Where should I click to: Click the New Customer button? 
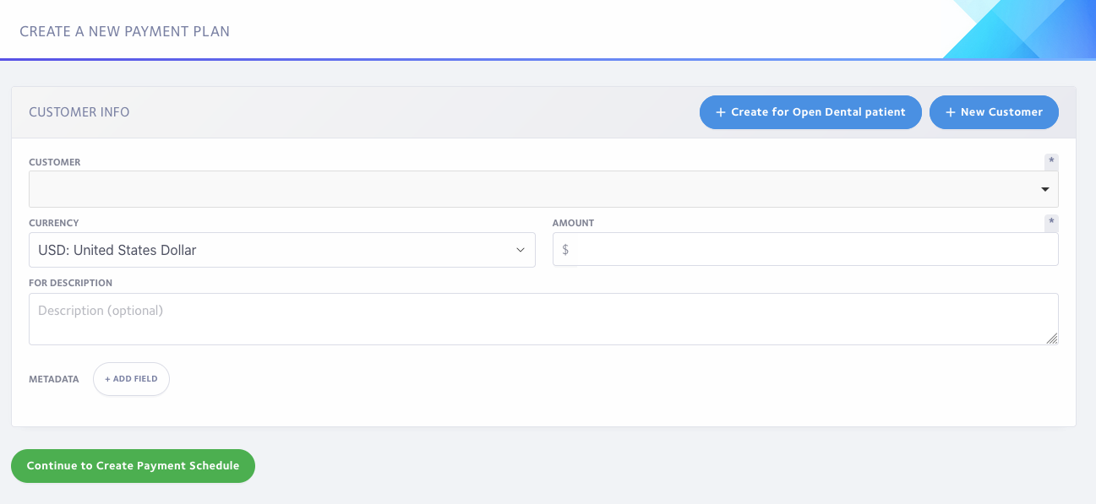click(994, 112)
